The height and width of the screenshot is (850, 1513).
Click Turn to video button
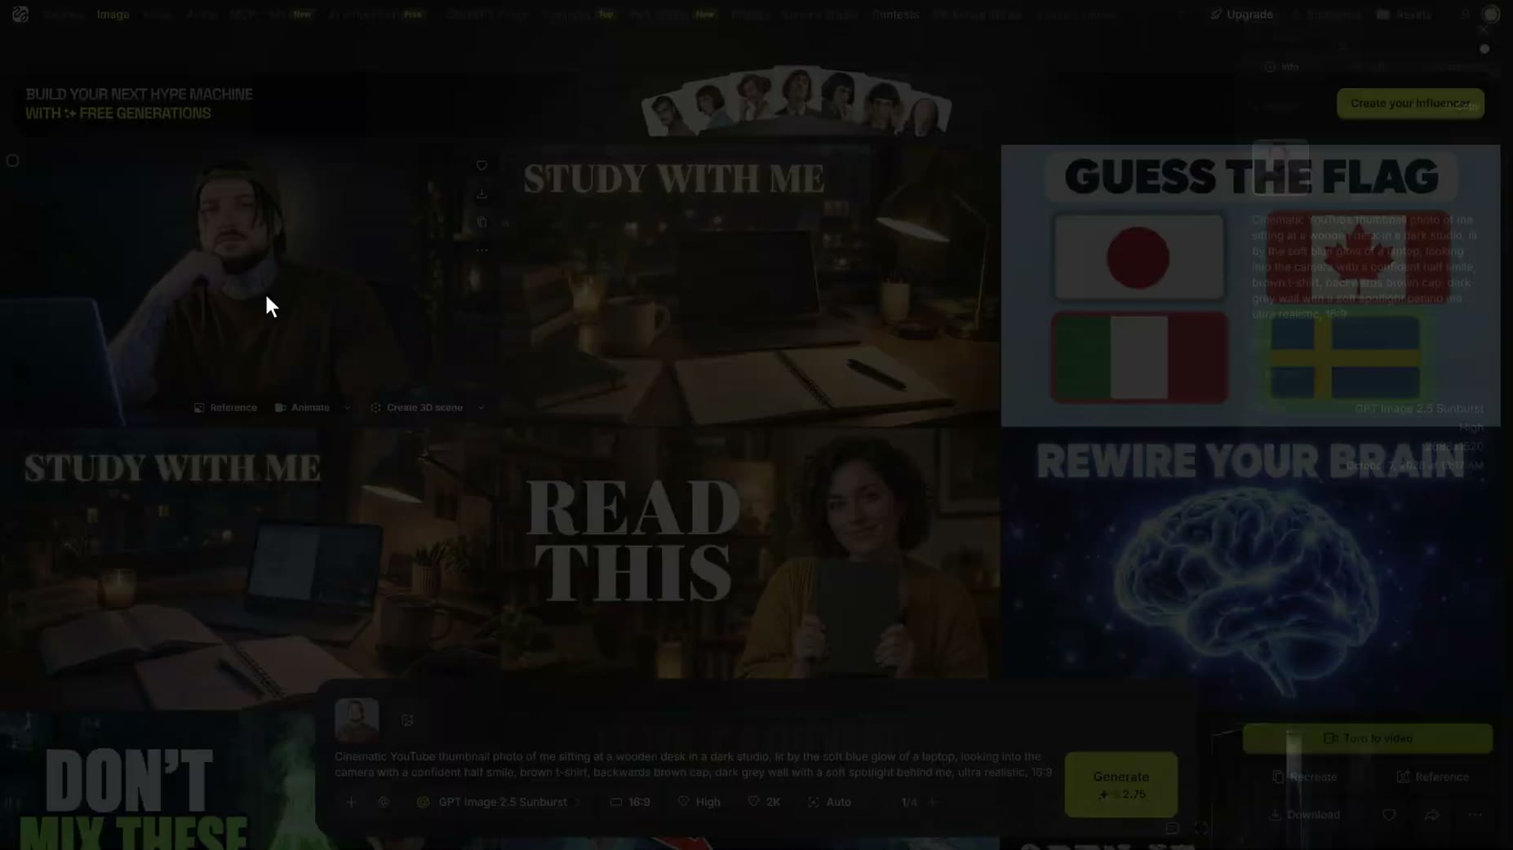pyautogui.click(x=1368, y=738)
